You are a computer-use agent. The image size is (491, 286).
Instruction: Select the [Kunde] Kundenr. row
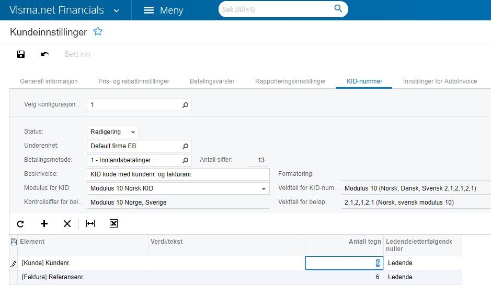[x=235, y=263]
